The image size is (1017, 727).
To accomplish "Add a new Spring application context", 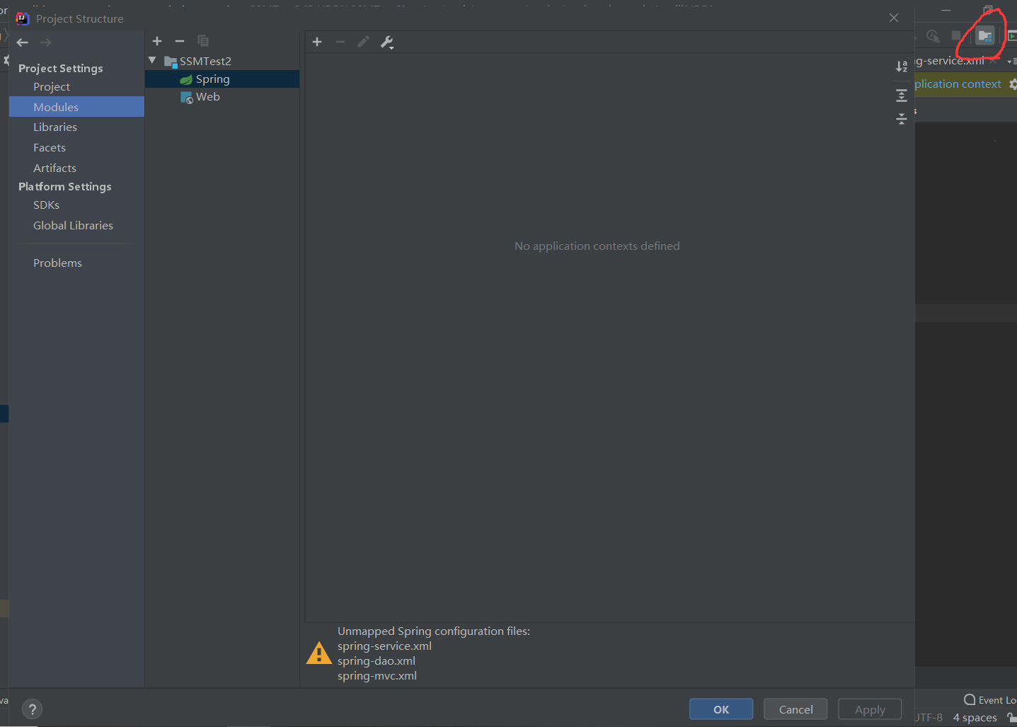I will pyautogui.click(x=317, y=42).
